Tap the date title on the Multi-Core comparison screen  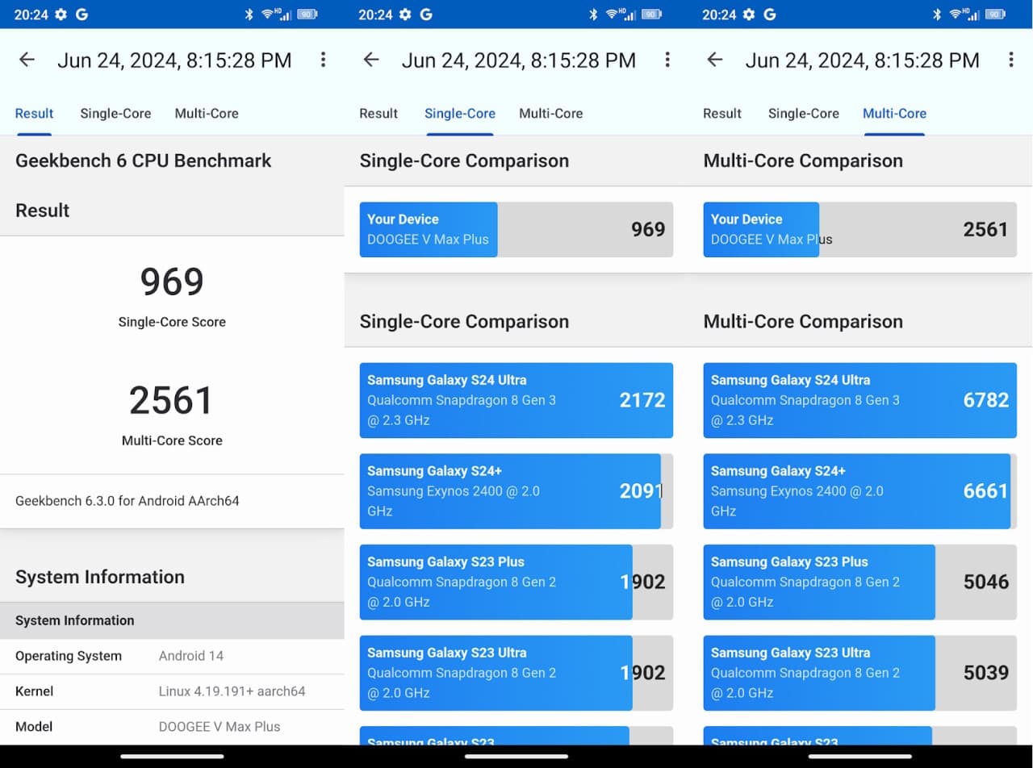click(862, 61)
